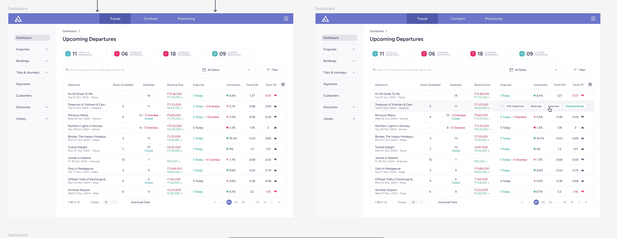
Task: Click trend arrow in right Morocco Mania row
Action: pyautogui.click(x=583, y=117)
